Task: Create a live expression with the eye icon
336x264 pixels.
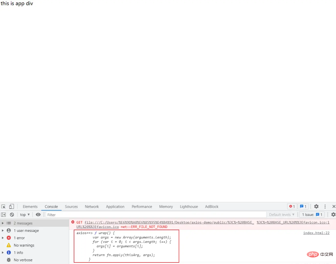Action: 38,214
